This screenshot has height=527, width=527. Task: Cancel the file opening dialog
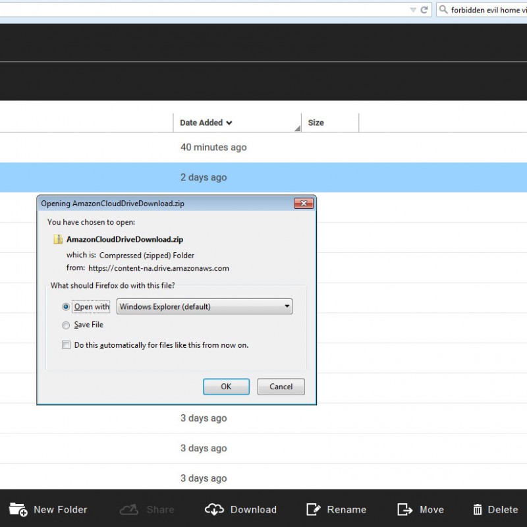(x=281, y=387)
